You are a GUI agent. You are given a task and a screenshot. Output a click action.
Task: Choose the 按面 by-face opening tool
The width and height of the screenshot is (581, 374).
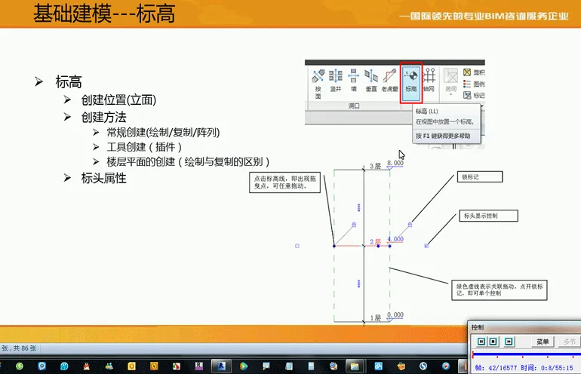coord(318,84)
